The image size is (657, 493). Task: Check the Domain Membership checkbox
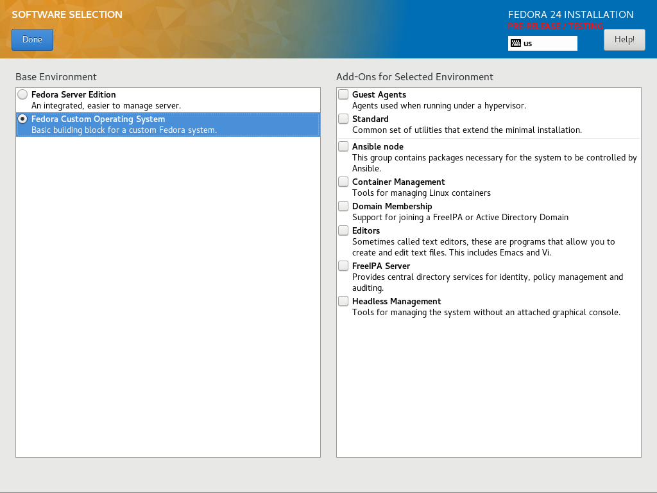click(x=343, y=206)
